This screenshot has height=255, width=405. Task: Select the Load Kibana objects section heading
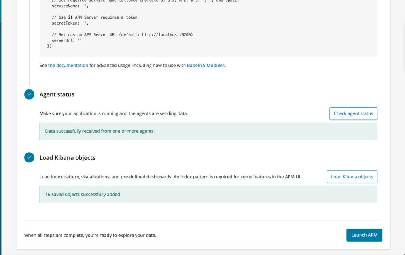[67, 157]
